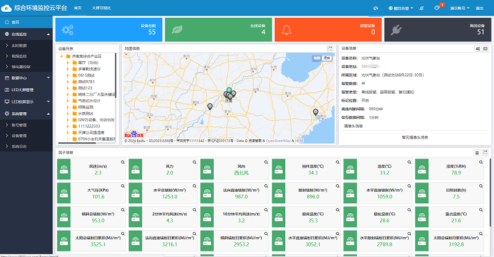Collapse the 济南某综合产业区 root tree node

click(62, 56)
